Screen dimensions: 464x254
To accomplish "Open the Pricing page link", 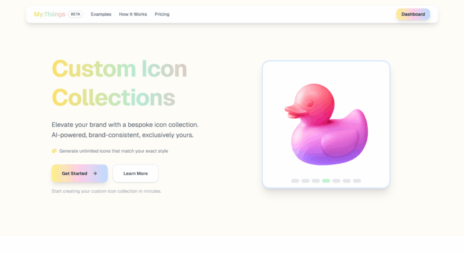I will tap(162, 14).
